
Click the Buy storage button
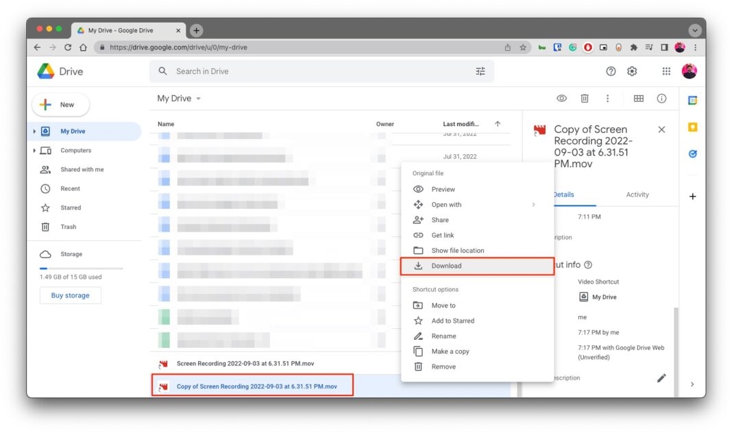70,295
